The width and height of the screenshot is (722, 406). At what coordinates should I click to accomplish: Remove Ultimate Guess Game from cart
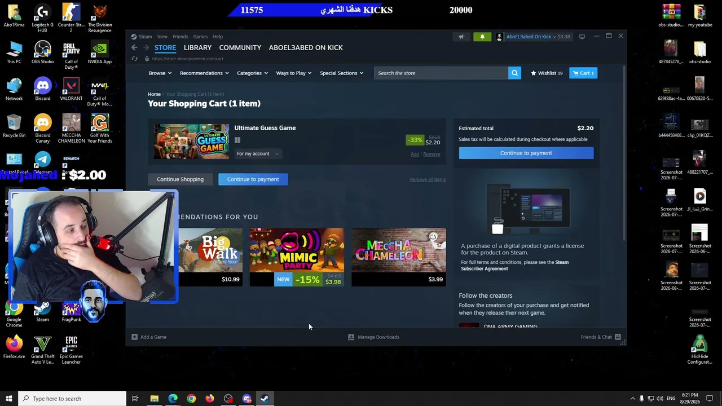pos(432,154)
